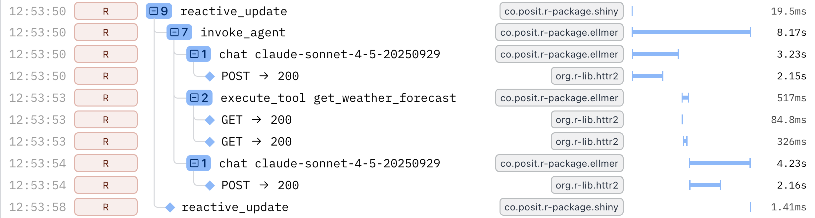Click the diamond icon of the 326ms GET span
The width and height of the screenshot is (815, 218).
point(210,142)
